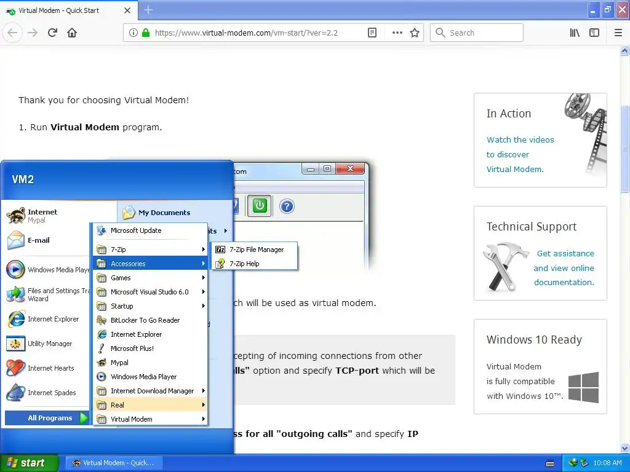Expand the Games submenu
The width and height of the screenshot is (630, 472).
(151, 278)
